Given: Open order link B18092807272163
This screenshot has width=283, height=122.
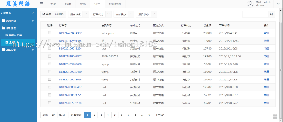Looking at the screenshot, I should [70, 103].
